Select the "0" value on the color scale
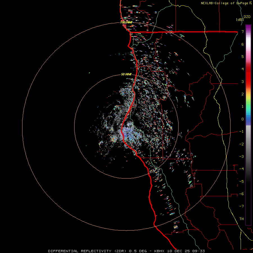The height and width of the screenshot is (253, 253). [x=243, y=119]
